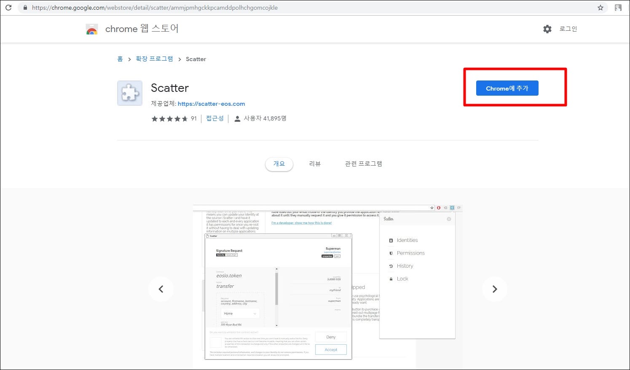Click the user count person icon
The height and width of the screenshot is (370, 630).
pyautogui.click(x=237, y=119)
